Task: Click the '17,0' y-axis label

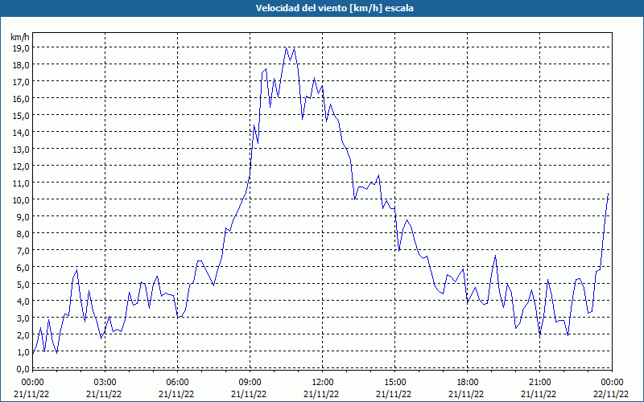Action: click(x=21, y=82)
